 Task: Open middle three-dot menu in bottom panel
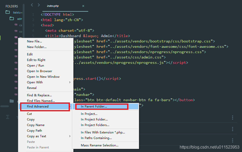point(233,129)
